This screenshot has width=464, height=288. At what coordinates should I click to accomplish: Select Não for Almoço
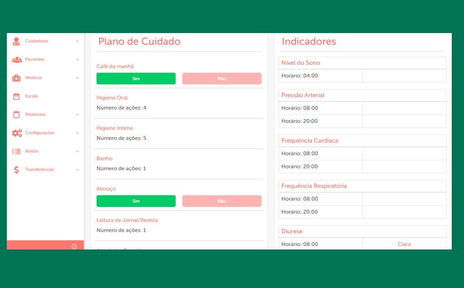pyautogui.click(x=222, y=201)
